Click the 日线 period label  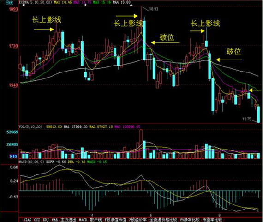click(x=9, y=3)
